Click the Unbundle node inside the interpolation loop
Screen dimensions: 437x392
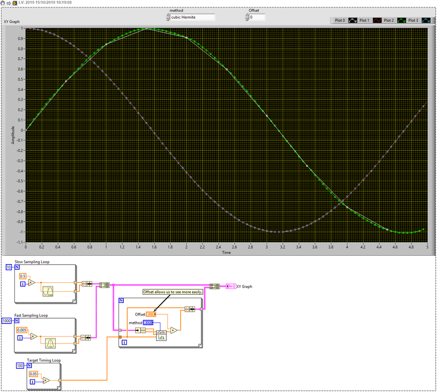140,330
